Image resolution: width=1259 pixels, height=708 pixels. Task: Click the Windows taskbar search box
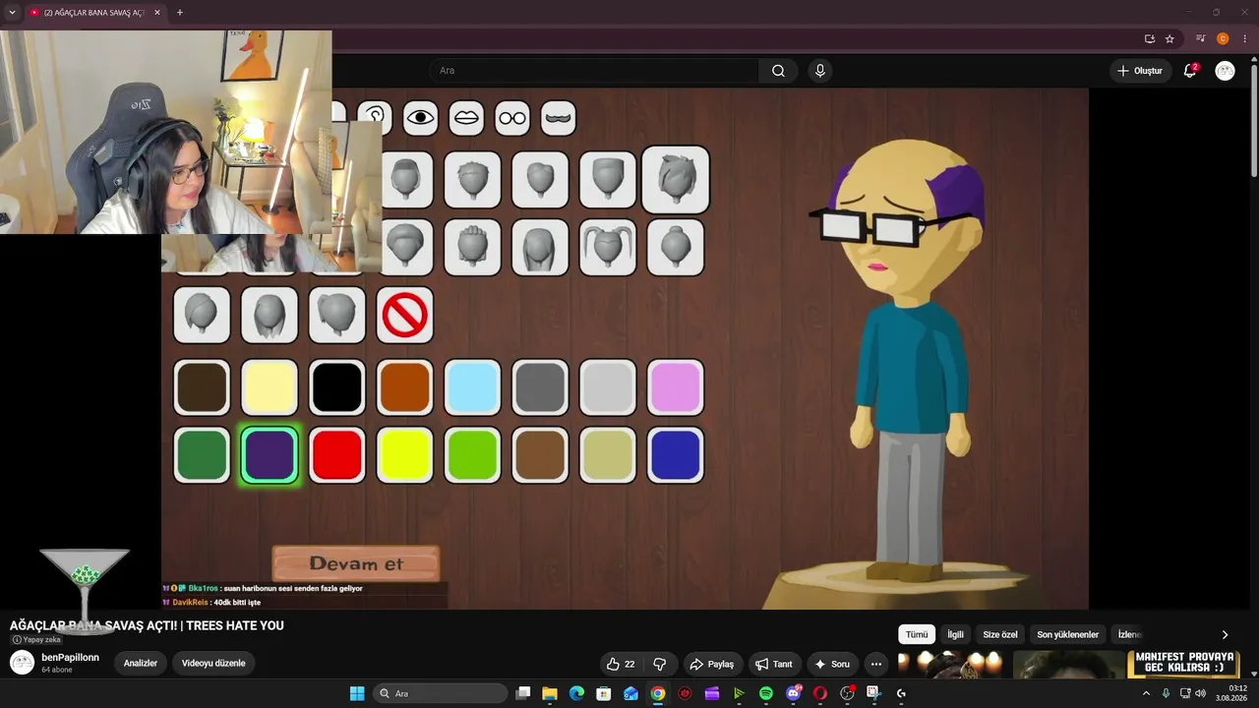[x=440, y=693]
